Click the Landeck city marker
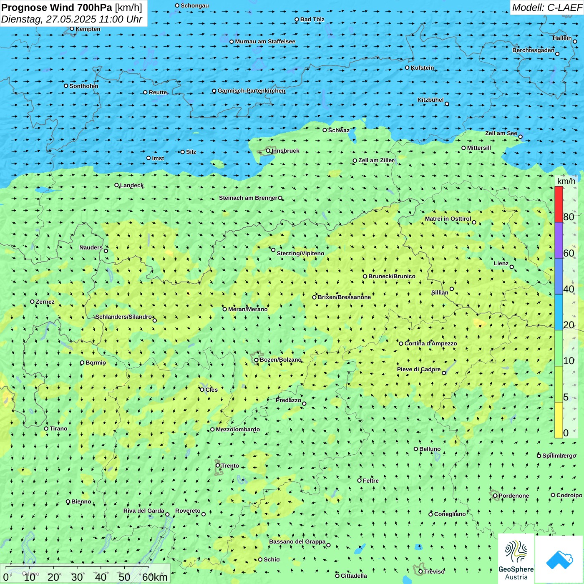Image resolution: width=584 pixels, height=584 pixels. pos(116,185)
